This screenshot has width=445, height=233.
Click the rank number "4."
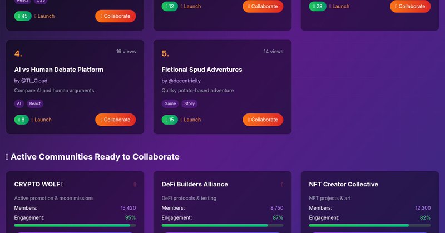pos(18,53)
